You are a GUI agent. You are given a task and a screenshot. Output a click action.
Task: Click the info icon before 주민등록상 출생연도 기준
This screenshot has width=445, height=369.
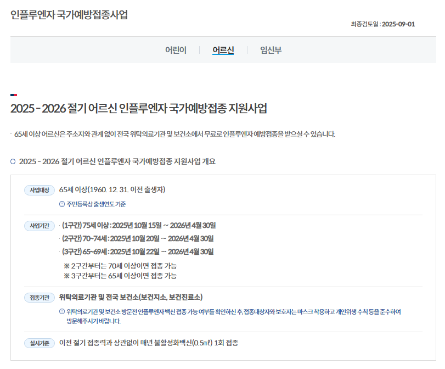pos(62,203)
